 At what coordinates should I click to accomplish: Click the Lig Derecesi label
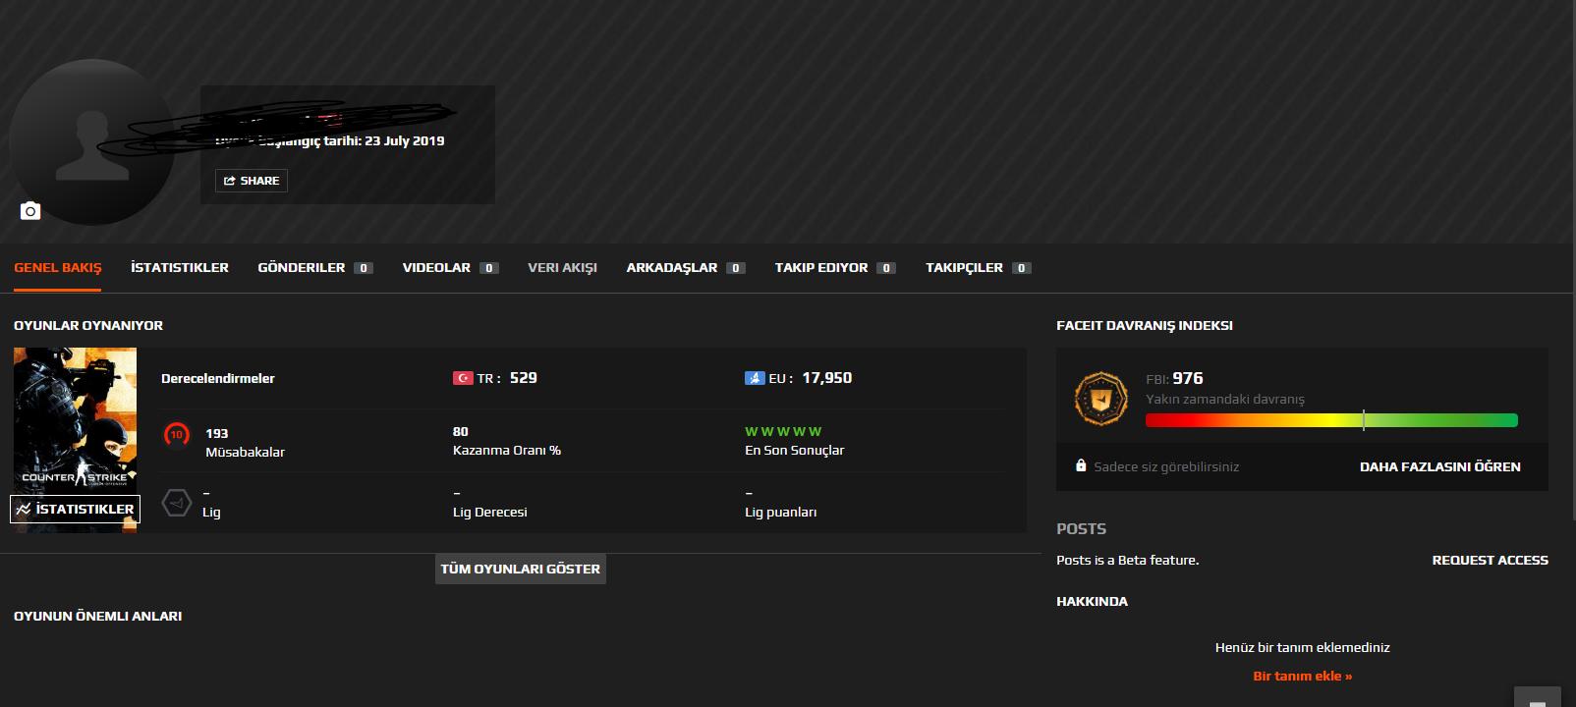point(489,512)
